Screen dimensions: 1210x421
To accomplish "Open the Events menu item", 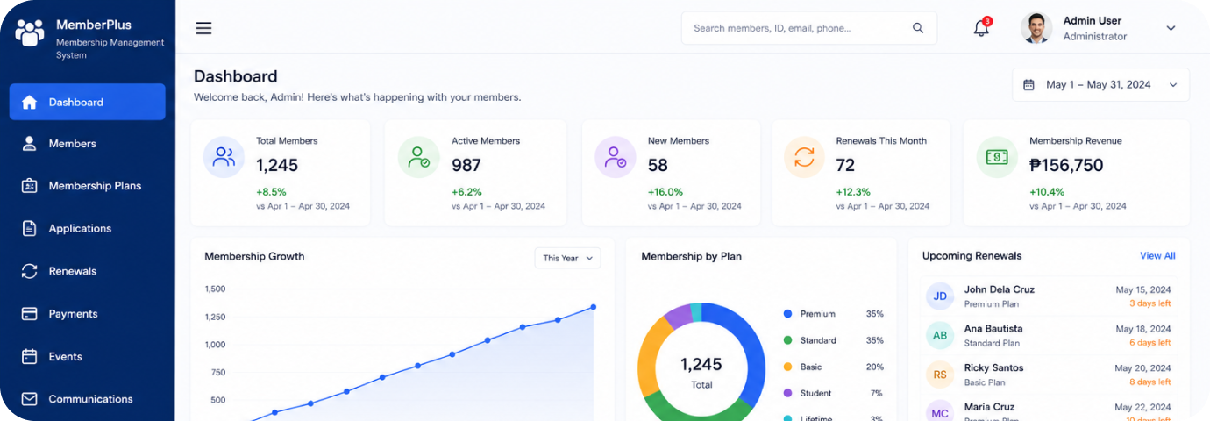I will click(87, 356).
